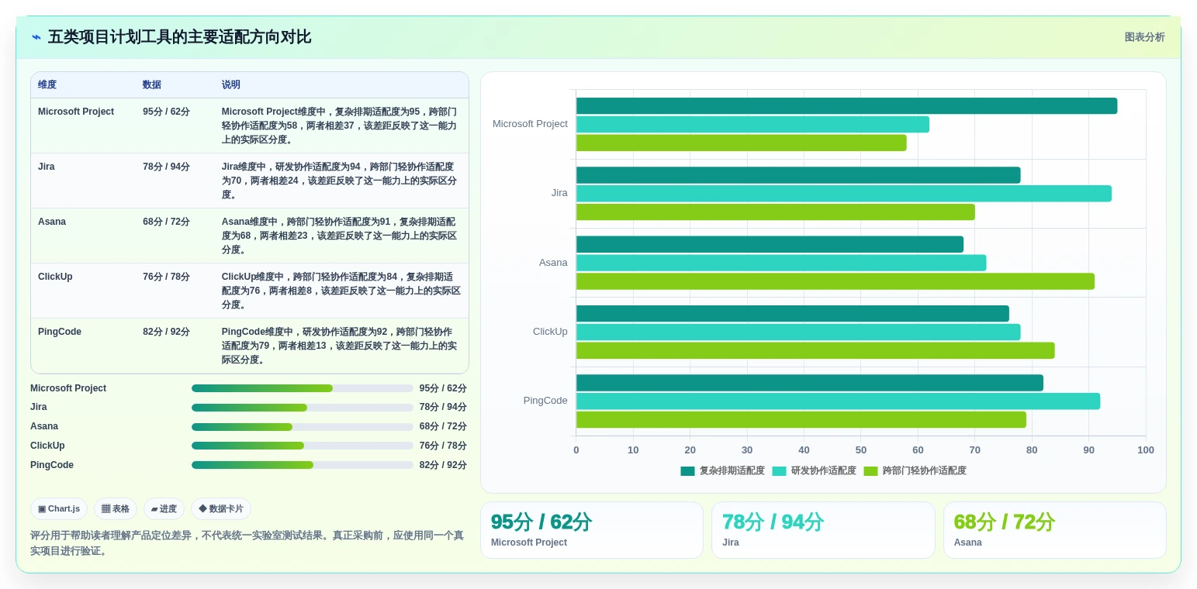
Task: Click the ClickUp description text in table
Action: (x=340, y=291)
